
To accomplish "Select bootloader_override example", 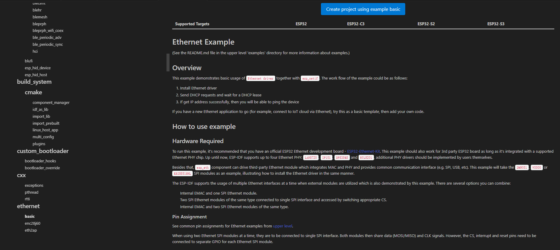I will (42, 168).
